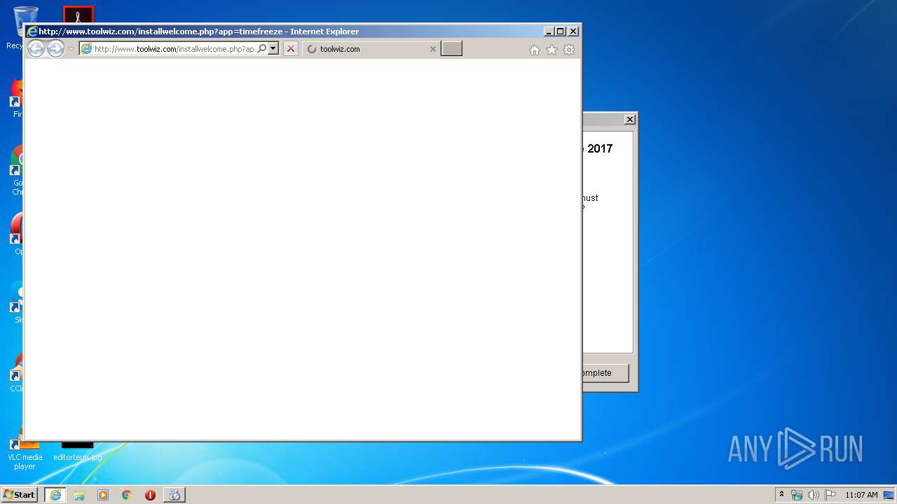Click the toolwiz.com URL address field
This screenshot has width=897, height=504.
tap(174, 49)
